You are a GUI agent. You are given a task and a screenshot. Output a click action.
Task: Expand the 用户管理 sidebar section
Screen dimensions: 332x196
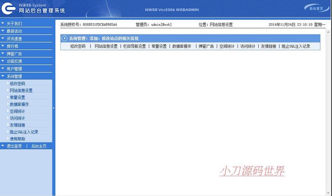[x=14, y=69]
